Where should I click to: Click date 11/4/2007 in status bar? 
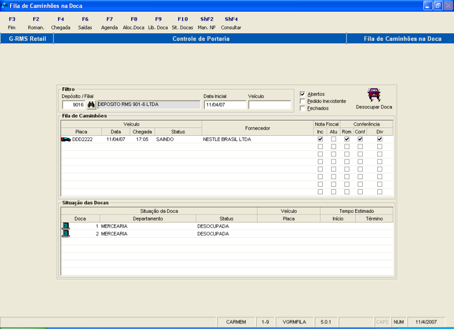pos(426,322)
